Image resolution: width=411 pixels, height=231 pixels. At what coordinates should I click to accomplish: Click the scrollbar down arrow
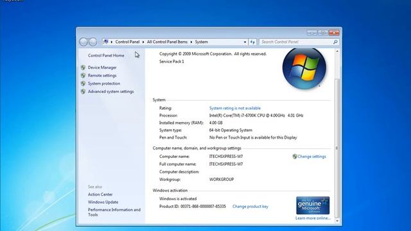337,221
